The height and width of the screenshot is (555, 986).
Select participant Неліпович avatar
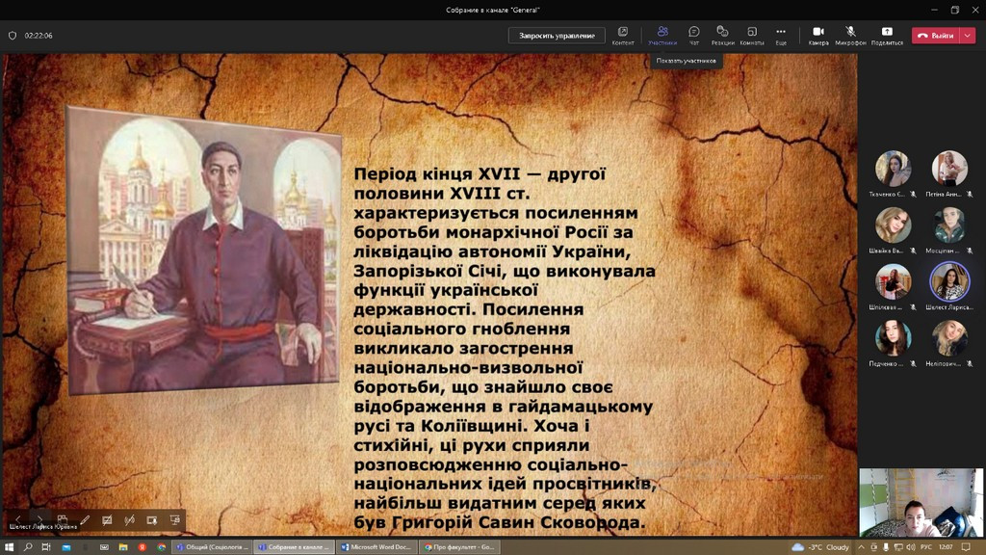[x=949, y=338]
